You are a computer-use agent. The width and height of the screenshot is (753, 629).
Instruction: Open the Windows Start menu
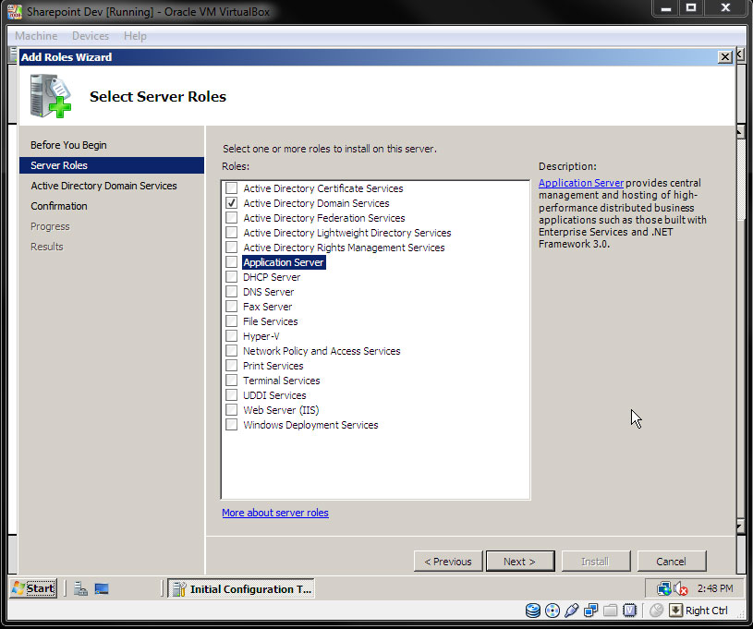33,588
